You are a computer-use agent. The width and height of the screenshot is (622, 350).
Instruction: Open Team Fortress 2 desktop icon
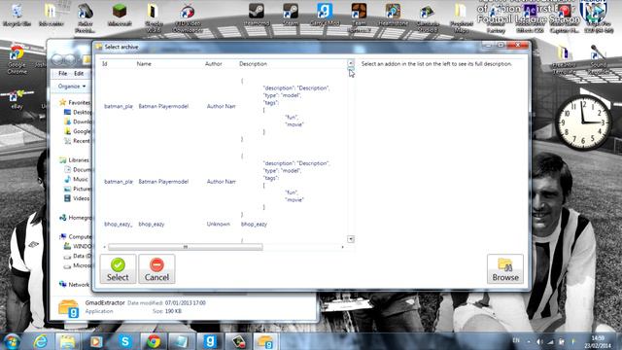[x=359, y=17]
